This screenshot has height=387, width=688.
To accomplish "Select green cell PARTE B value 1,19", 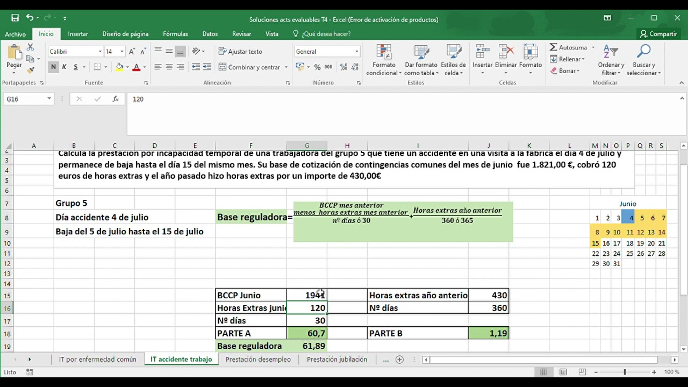I will tap(489, 333).
